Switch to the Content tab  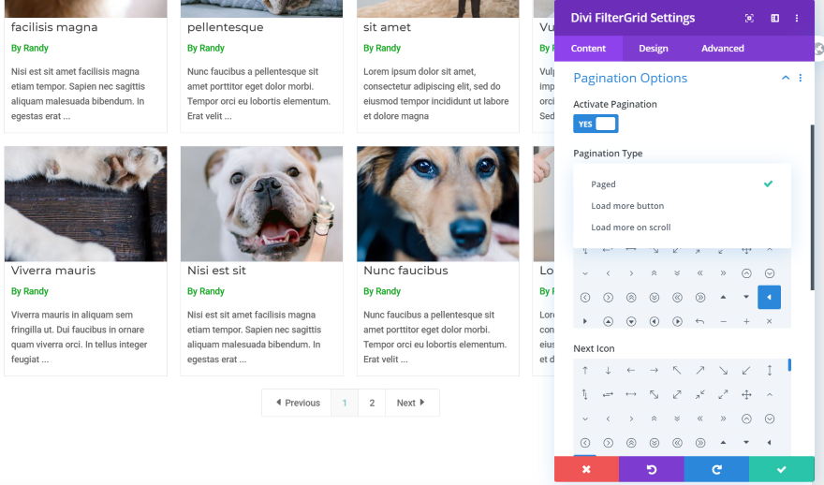point(588,49)
